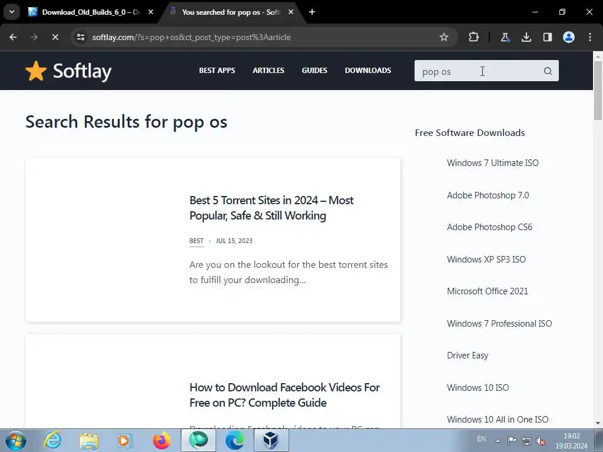This screenshot has width=603, height=452.
Task: Click the EN language indicator
Action: tap(481, 439)
